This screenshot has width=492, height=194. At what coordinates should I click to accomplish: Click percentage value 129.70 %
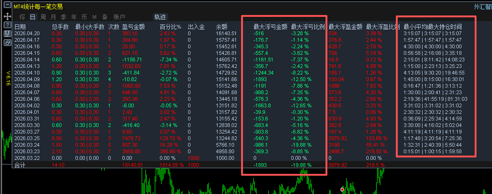click(x=171, y=139)
